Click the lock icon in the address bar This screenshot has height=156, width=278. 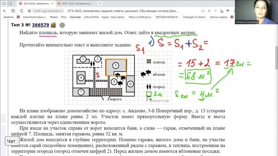point(30,11)
